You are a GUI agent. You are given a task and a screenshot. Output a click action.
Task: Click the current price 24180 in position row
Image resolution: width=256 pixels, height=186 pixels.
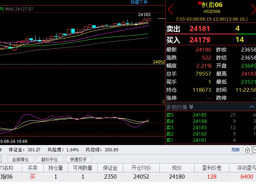(177, 177)
